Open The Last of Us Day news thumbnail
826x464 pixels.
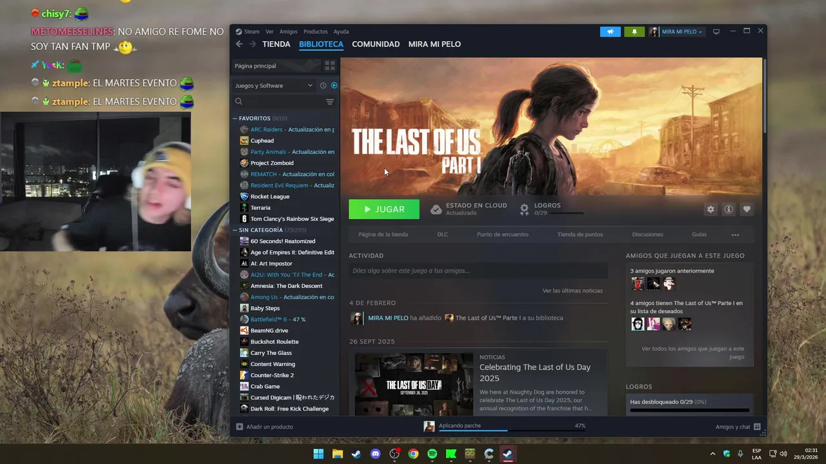pos(414,384)
